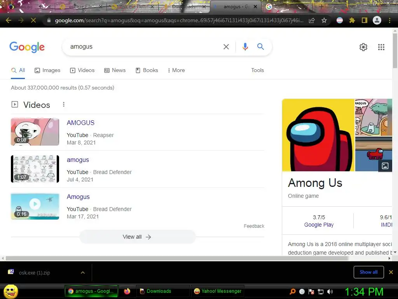Open the lowercase amogus video link
The width and height of the screenshot is (398, 299).
(x=78, y=160)
